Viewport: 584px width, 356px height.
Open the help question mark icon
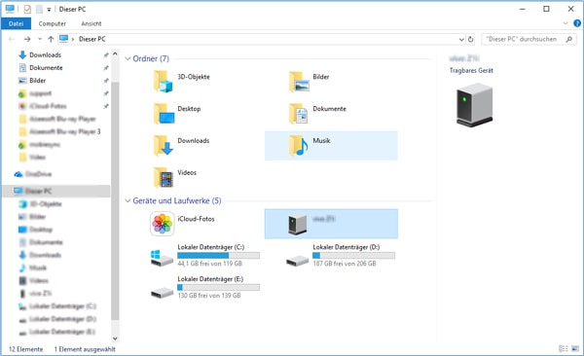[x=577, y=23]
